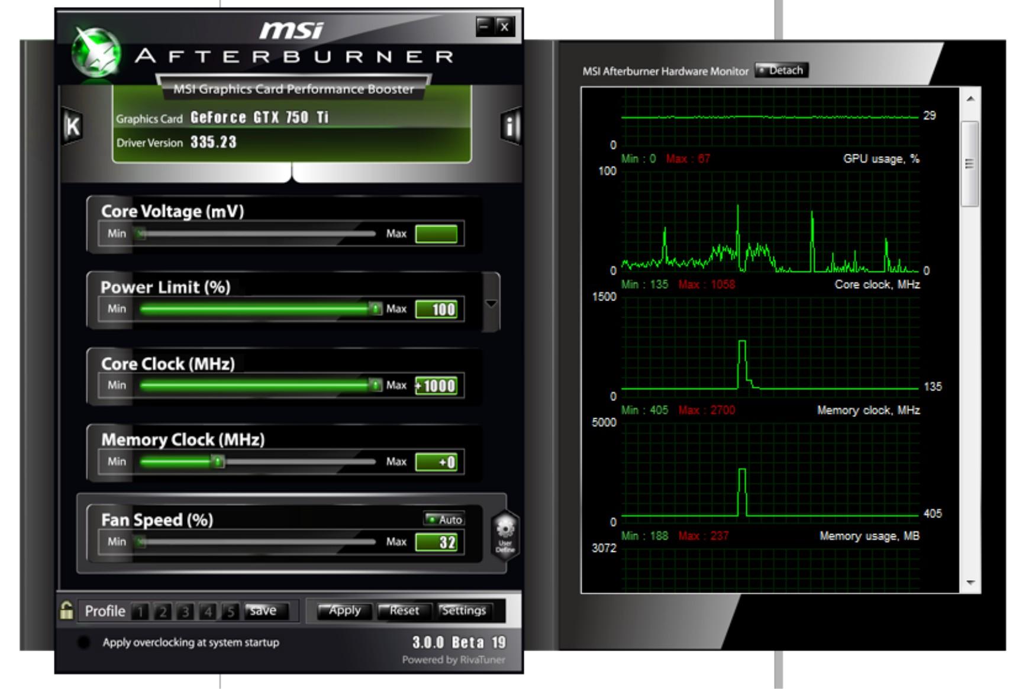This screenshot has height=689, width=1016.
Task: Select profile slot 4
Action: 208,612
